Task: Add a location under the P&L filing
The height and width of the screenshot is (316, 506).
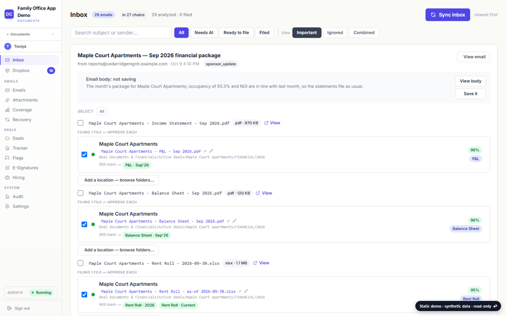Action: point(119,180)
